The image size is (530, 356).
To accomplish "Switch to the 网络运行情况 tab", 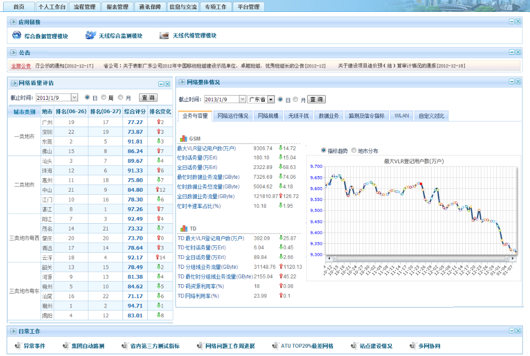I will (233, 116).
